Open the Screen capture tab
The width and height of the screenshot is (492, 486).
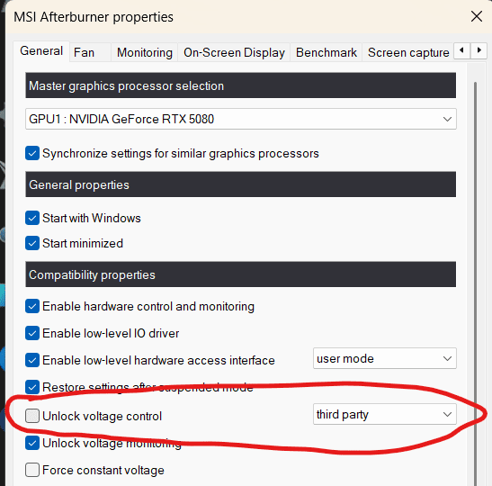(x=408, y=52)
